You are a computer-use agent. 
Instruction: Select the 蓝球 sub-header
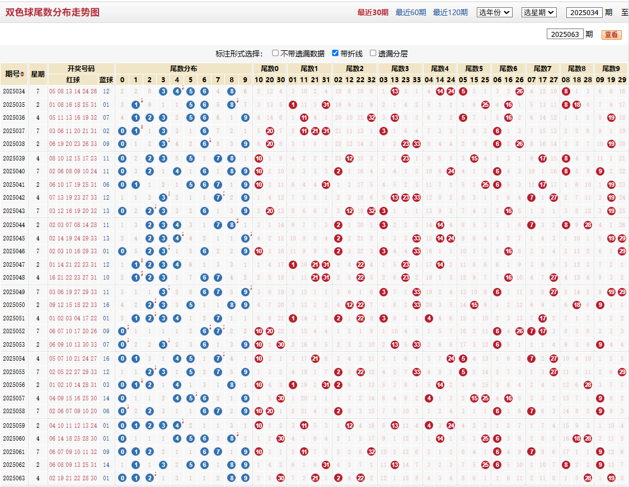tap(106, 80)
